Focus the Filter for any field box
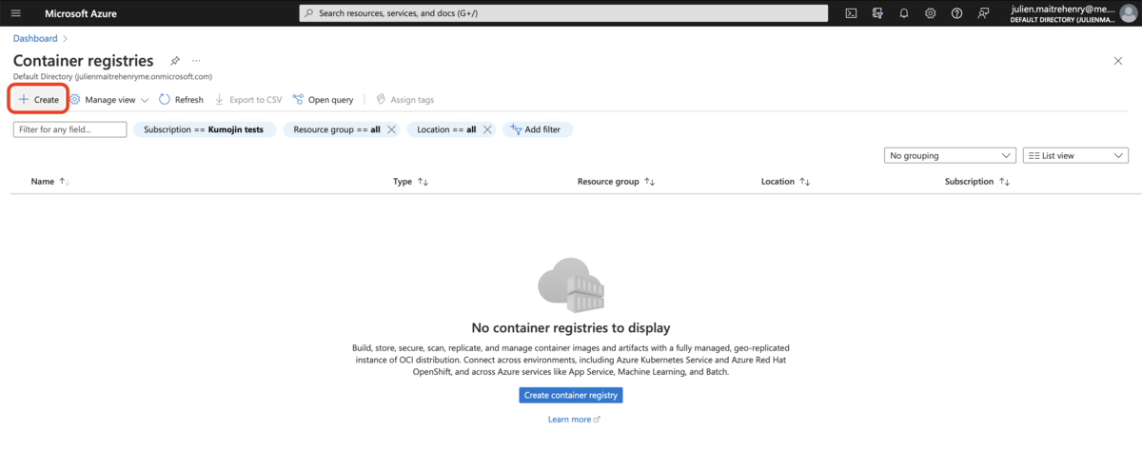The height and width of the screenshot is (452, 1142). click(69, 129)
